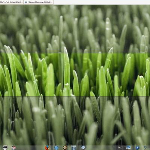Launch Firefox from the bottom panel

tap(47, 148)
